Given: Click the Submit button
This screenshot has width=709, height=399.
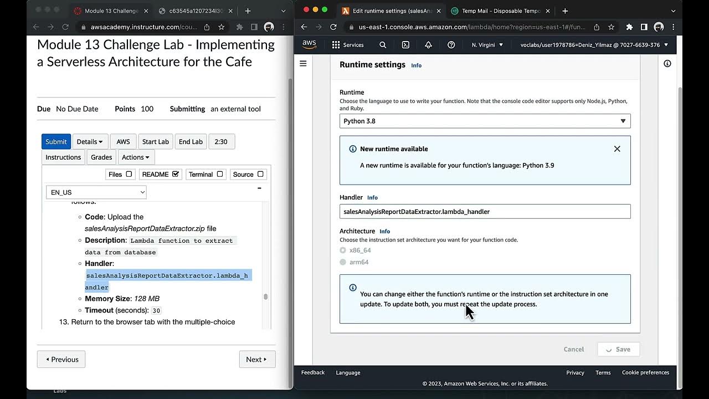Looking at the screenshot, I should 56,142.
